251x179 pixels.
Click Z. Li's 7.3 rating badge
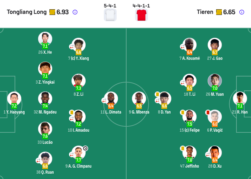[x=79, y=88]
